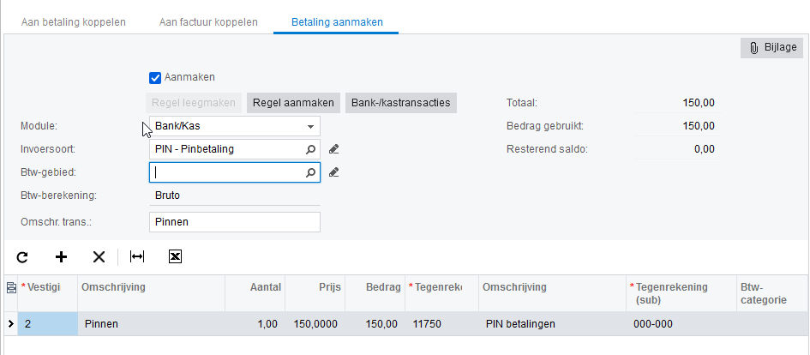Click the Regel aanmaken button
The height and width of the screenshot is (355, 810).
click(294, 103)
